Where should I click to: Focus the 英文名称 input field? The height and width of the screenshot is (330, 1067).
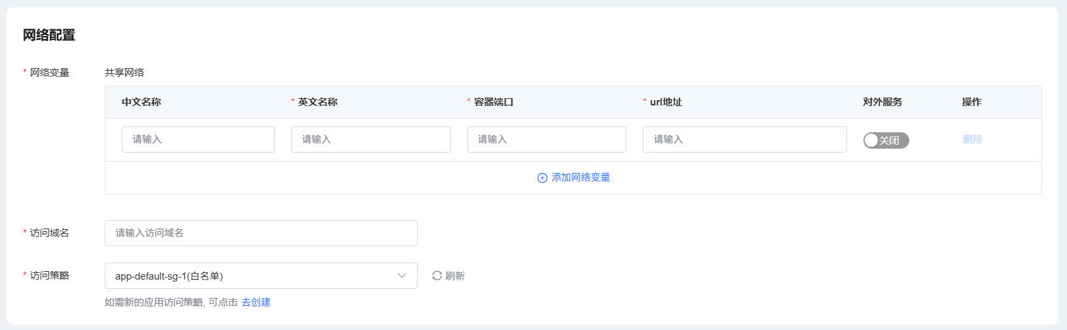point(371,139)
